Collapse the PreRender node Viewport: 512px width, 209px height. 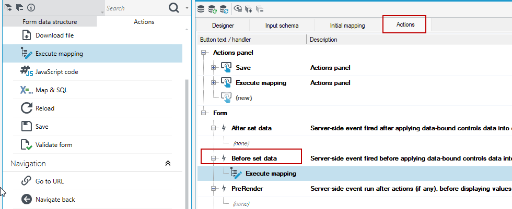(x=214, y=189)
